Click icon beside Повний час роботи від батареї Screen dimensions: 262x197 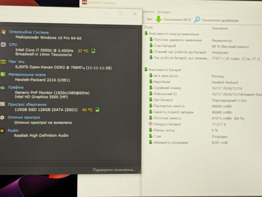(151, 52)
